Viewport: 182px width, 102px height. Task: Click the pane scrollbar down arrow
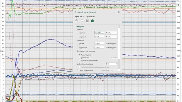coord(119,70)
